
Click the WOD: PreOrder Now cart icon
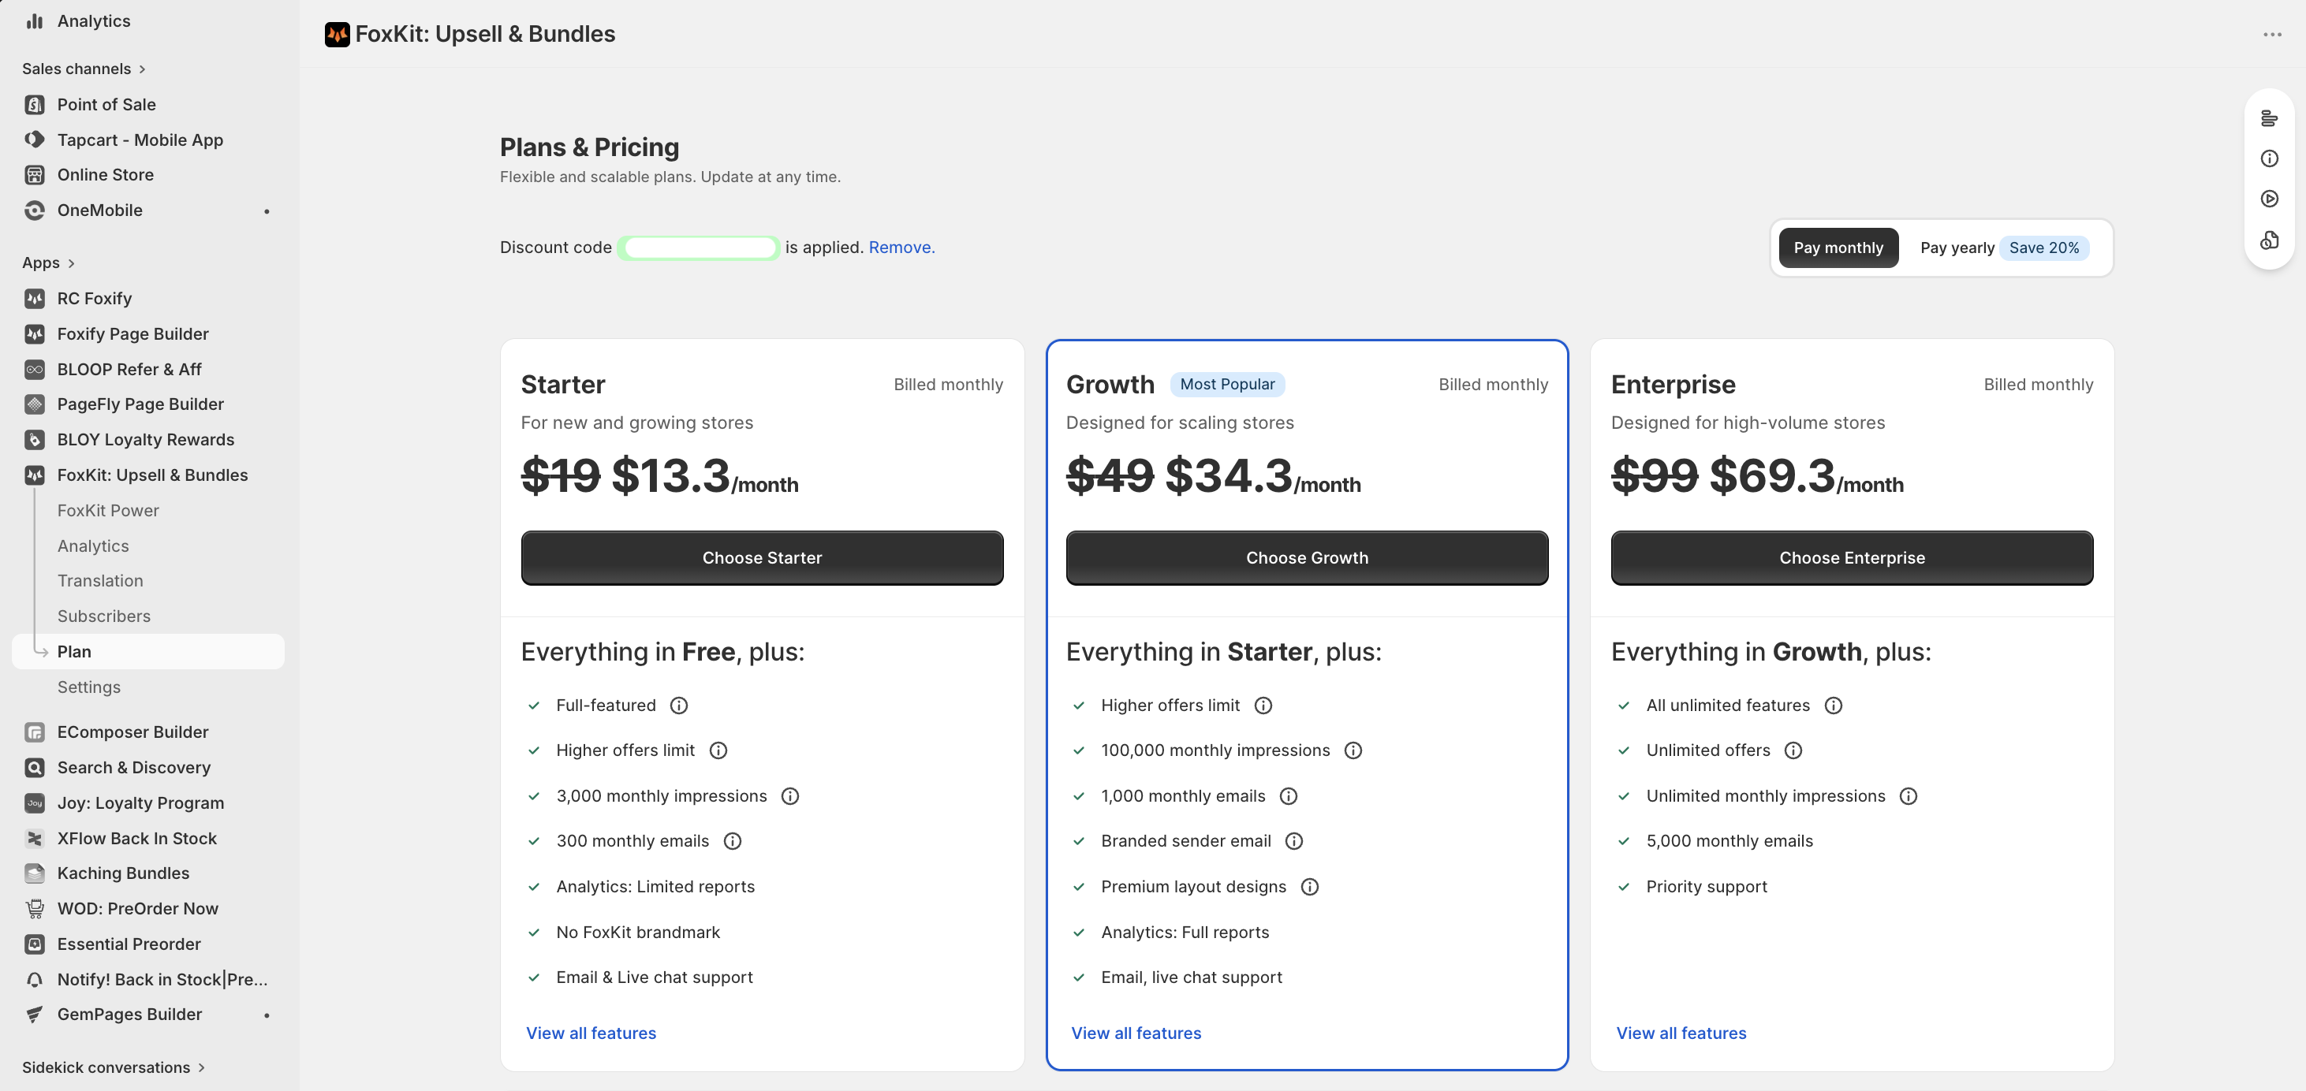[x=35, y=908]
